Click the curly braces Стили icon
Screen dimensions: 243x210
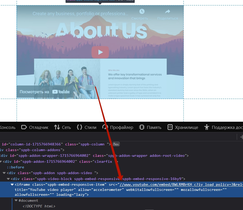tap(80, 127)
